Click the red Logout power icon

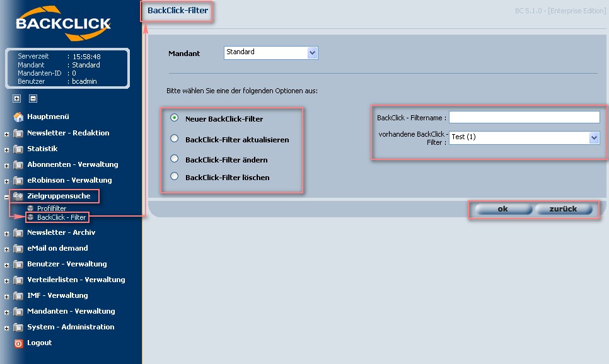pos(18,343)
